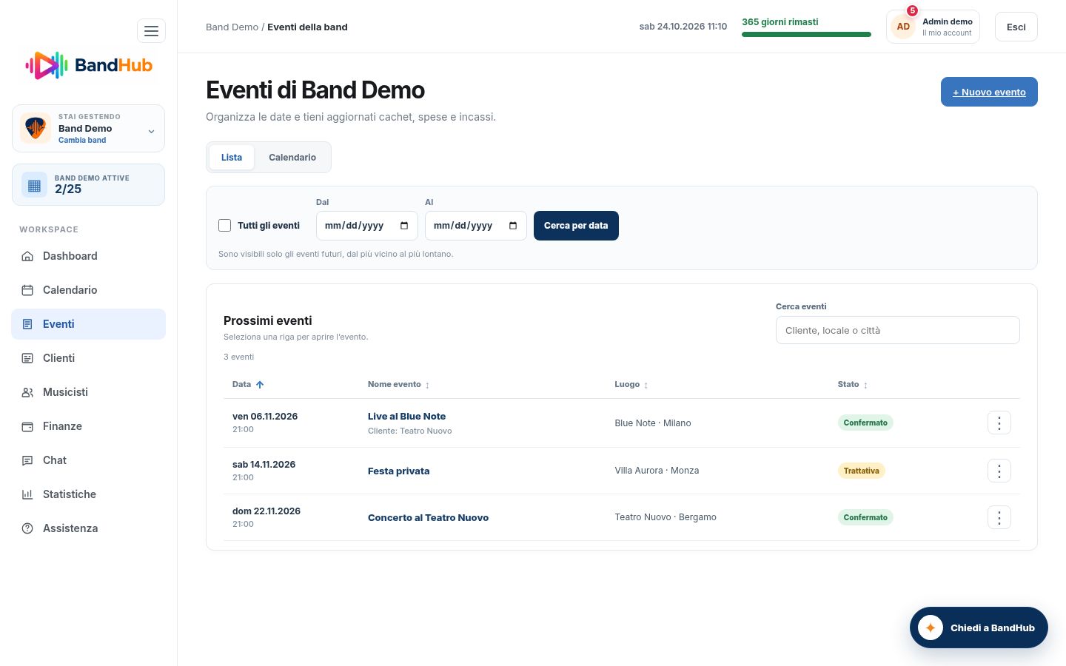Image resolution: width=1066 pixels, height=666 pixels.
Task: Click the Cambia band link
Action: [82, 140]
